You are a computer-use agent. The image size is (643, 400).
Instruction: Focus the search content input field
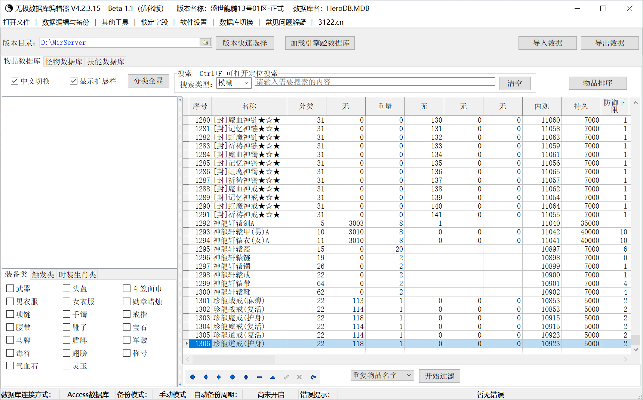[x=375, y=82]
